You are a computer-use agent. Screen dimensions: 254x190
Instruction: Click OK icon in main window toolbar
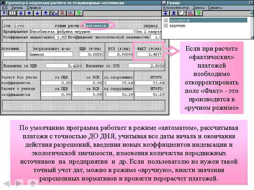[71, 13]
